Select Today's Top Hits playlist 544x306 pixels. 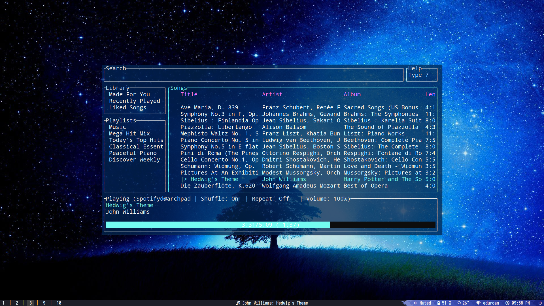[136, 140]
